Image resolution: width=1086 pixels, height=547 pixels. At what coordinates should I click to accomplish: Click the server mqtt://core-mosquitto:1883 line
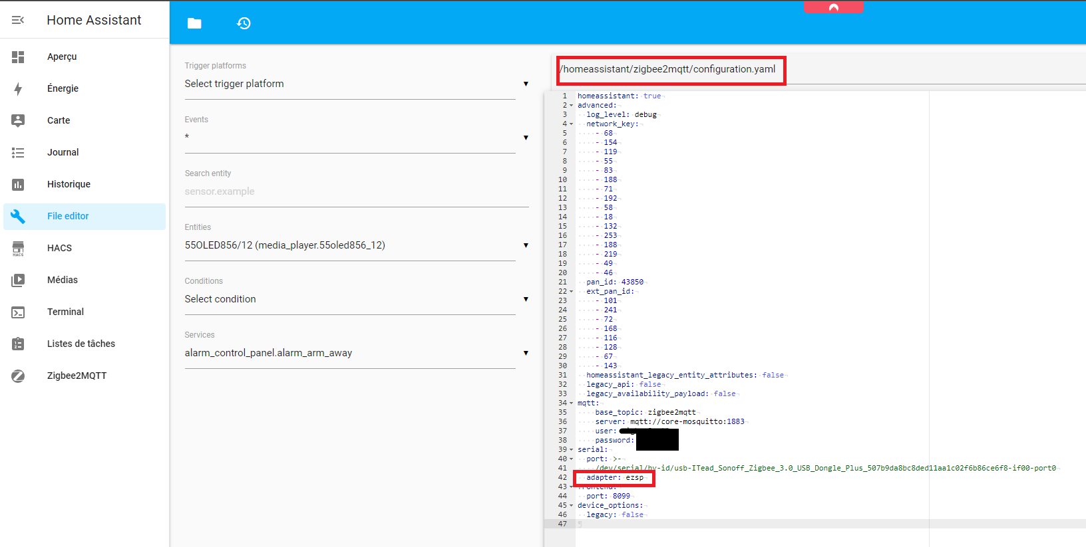click(x=670, y=422)
